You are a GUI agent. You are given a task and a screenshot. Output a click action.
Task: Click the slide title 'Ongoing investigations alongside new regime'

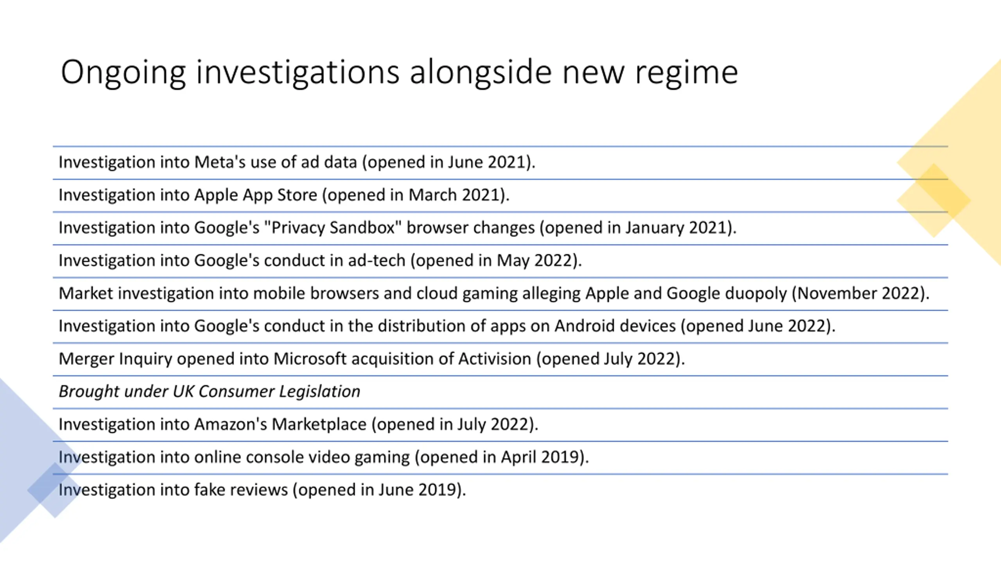tap(399, 72)
